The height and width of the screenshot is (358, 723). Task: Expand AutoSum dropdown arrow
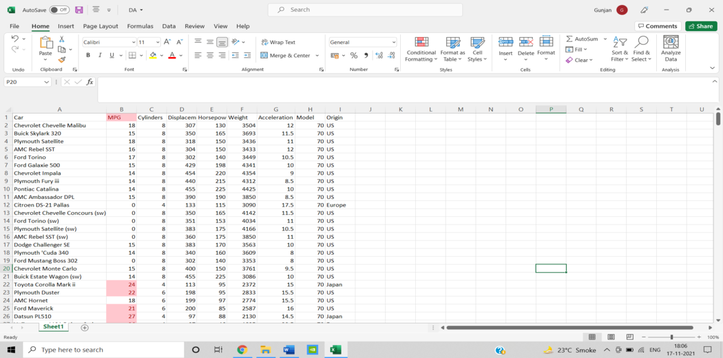click(x=605, y=39)
